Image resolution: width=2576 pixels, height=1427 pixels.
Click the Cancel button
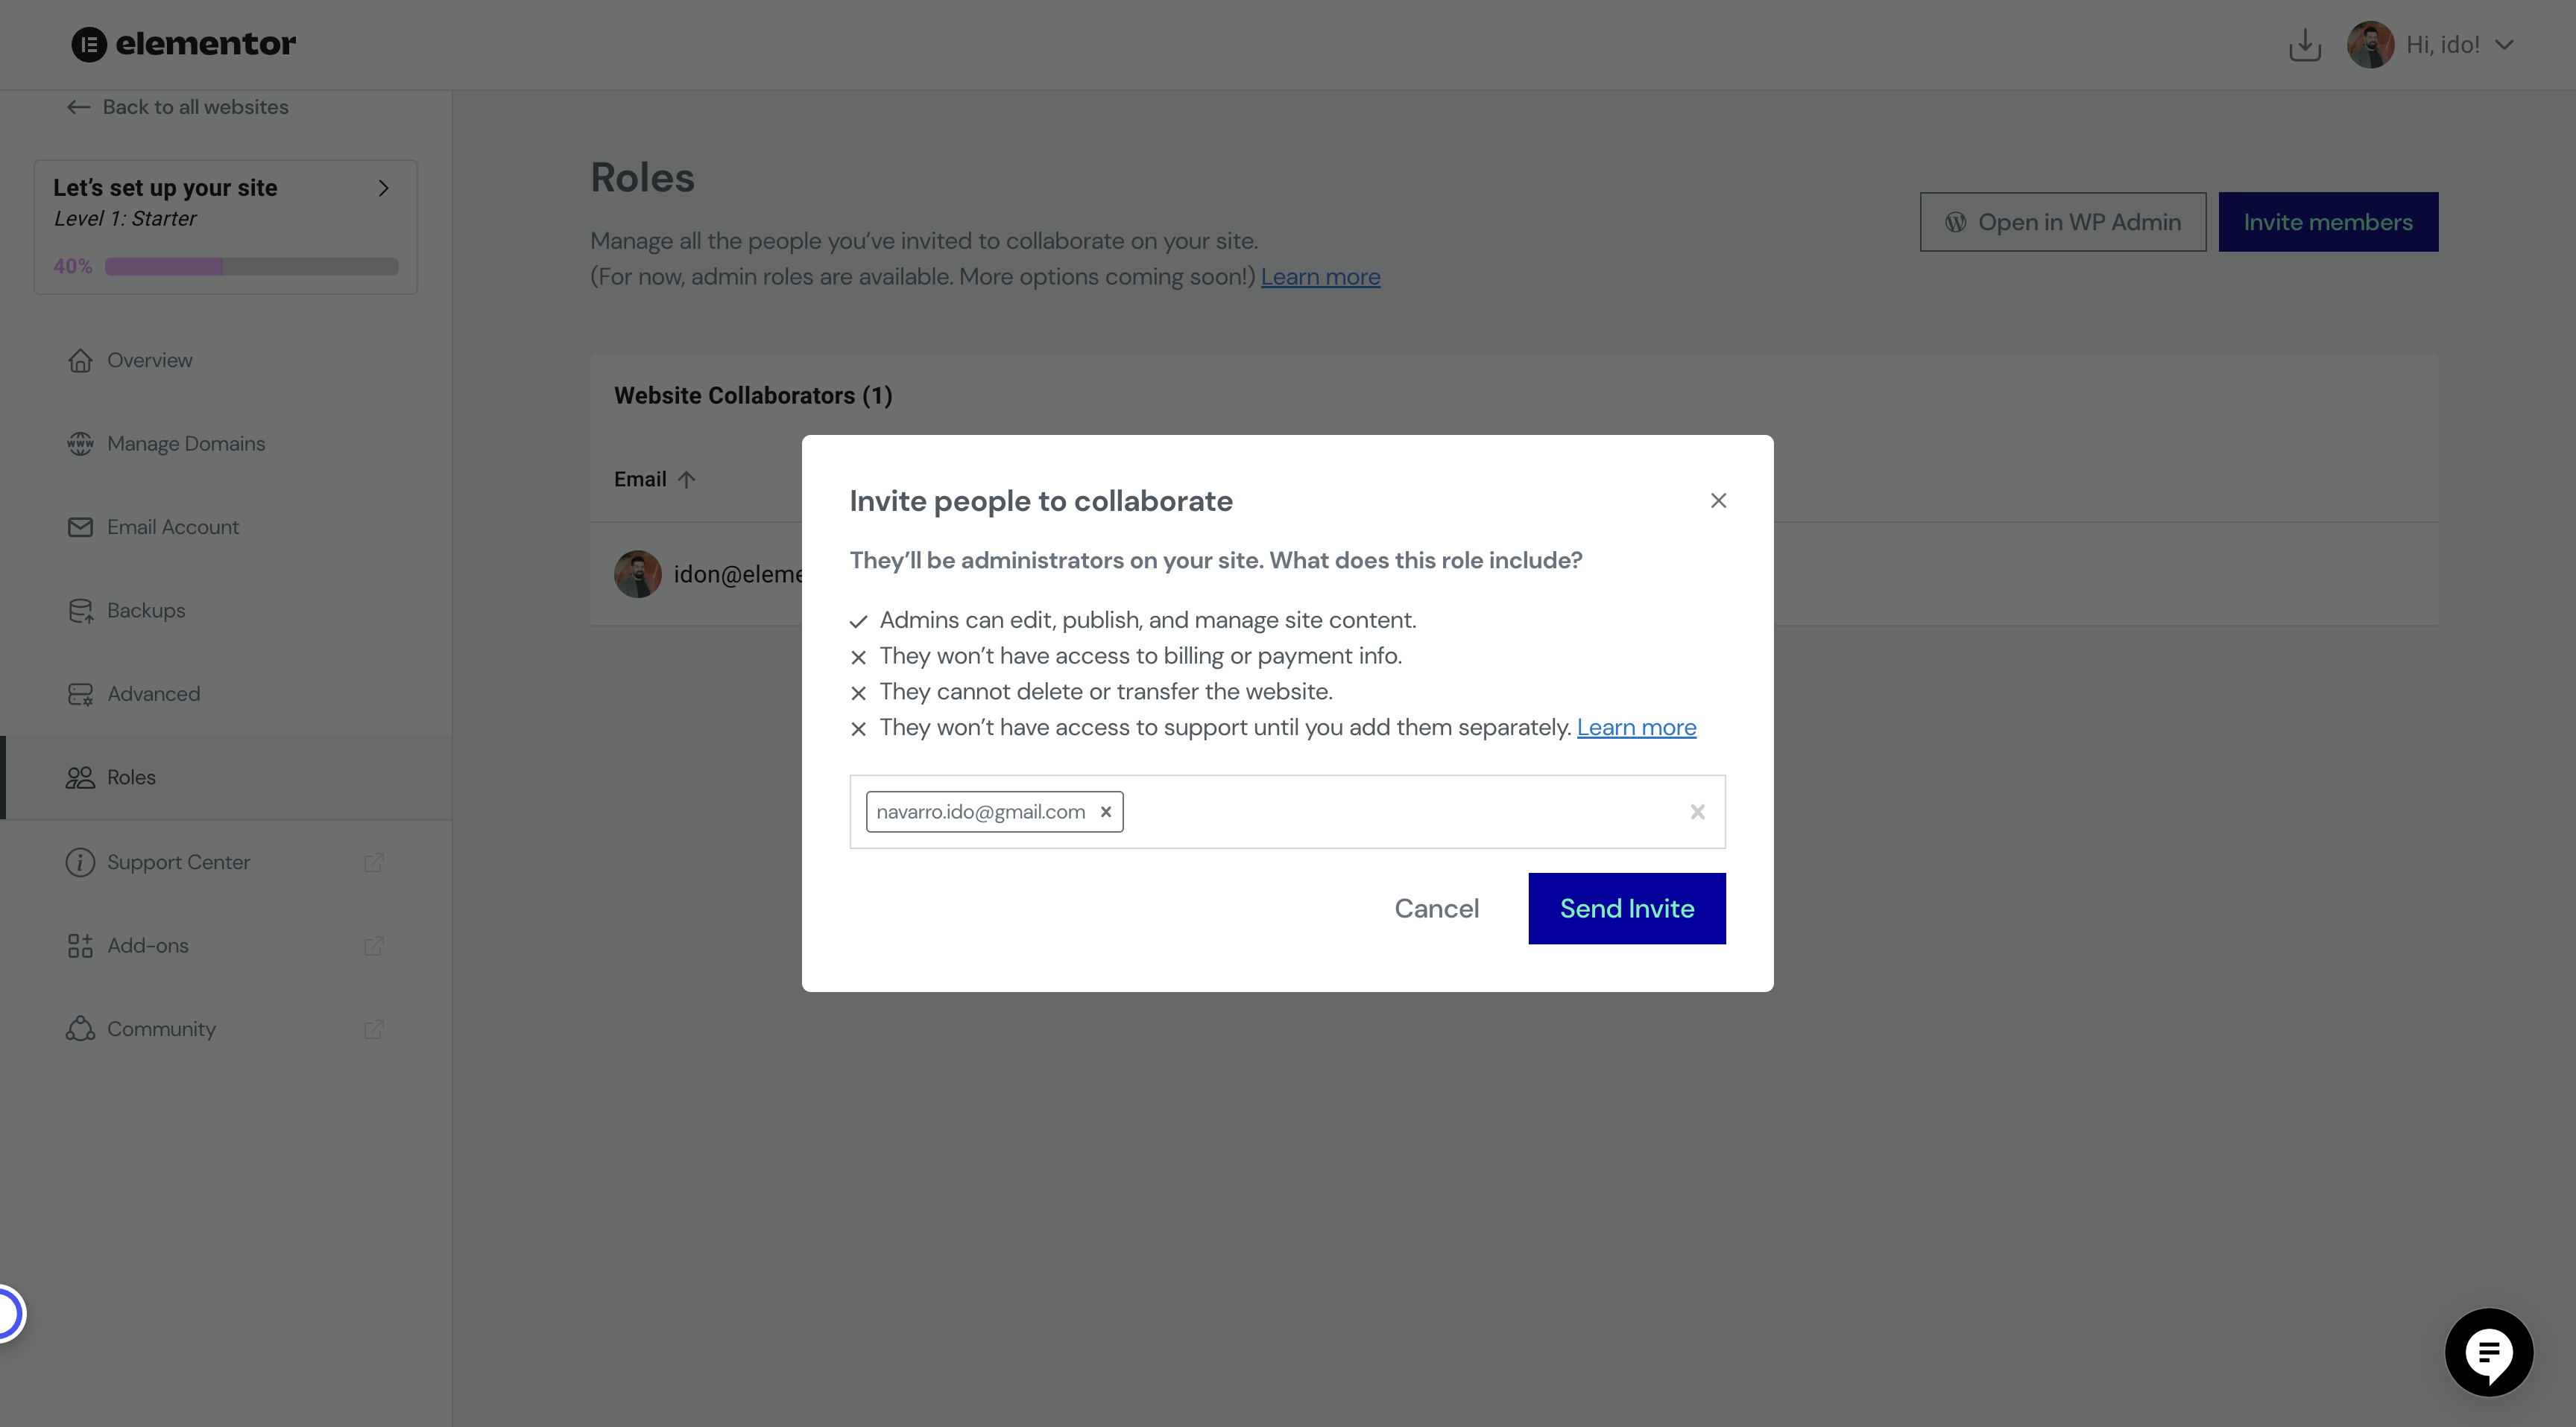coord(1436,909)
